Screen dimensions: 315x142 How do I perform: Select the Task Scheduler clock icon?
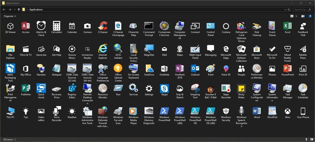click(303, 88)
